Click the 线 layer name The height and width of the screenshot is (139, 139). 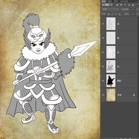coord(118,24)
